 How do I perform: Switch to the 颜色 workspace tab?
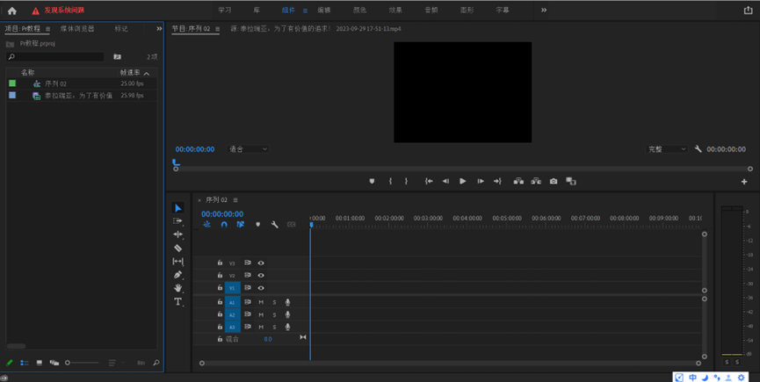[x=360, y=11]
